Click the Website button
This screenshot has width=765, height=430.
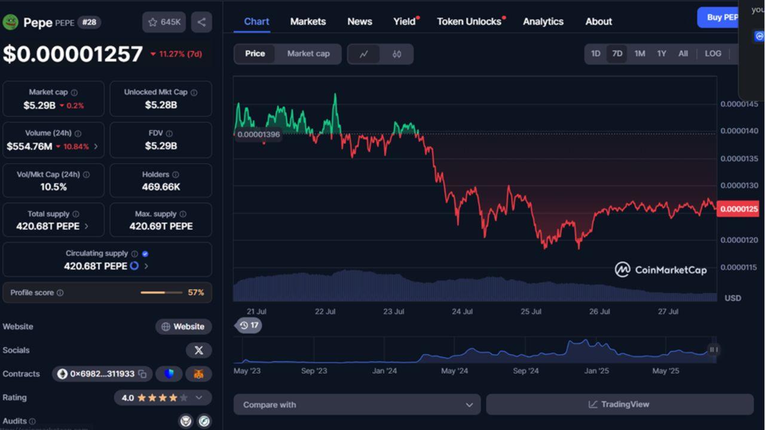[183, 327]
